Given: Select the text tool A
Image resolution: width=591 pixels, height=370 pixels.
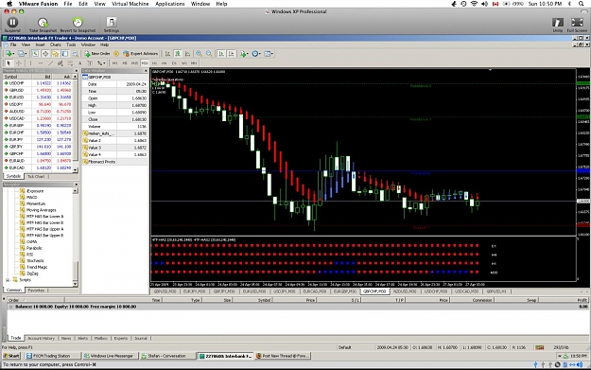Looking at the screenshot, I should [x=80, y=63].
